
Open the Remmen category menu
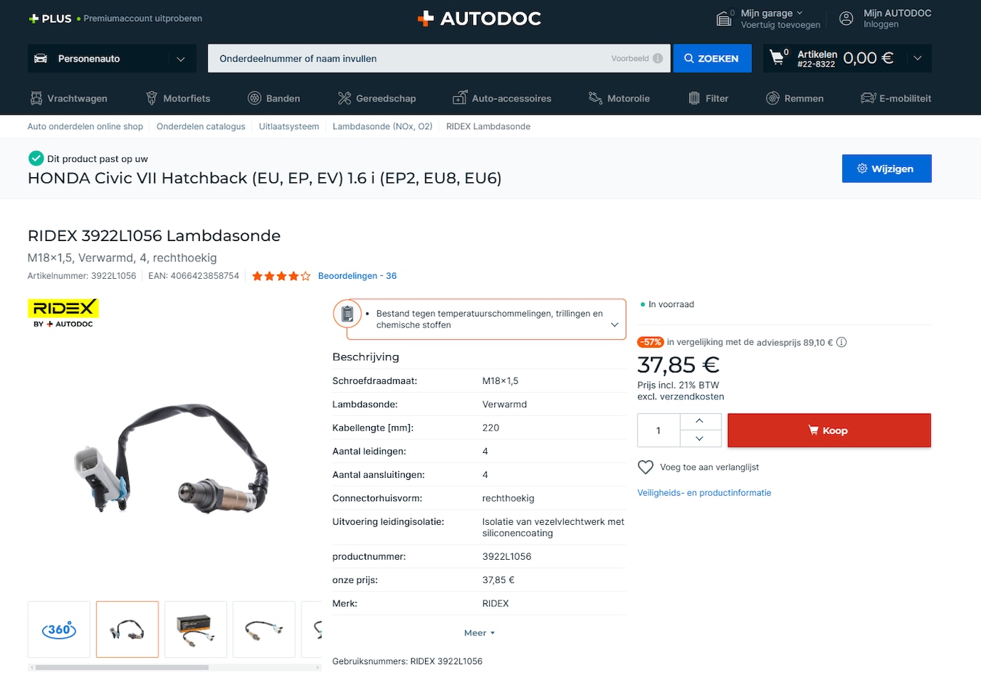click(794, 98)
